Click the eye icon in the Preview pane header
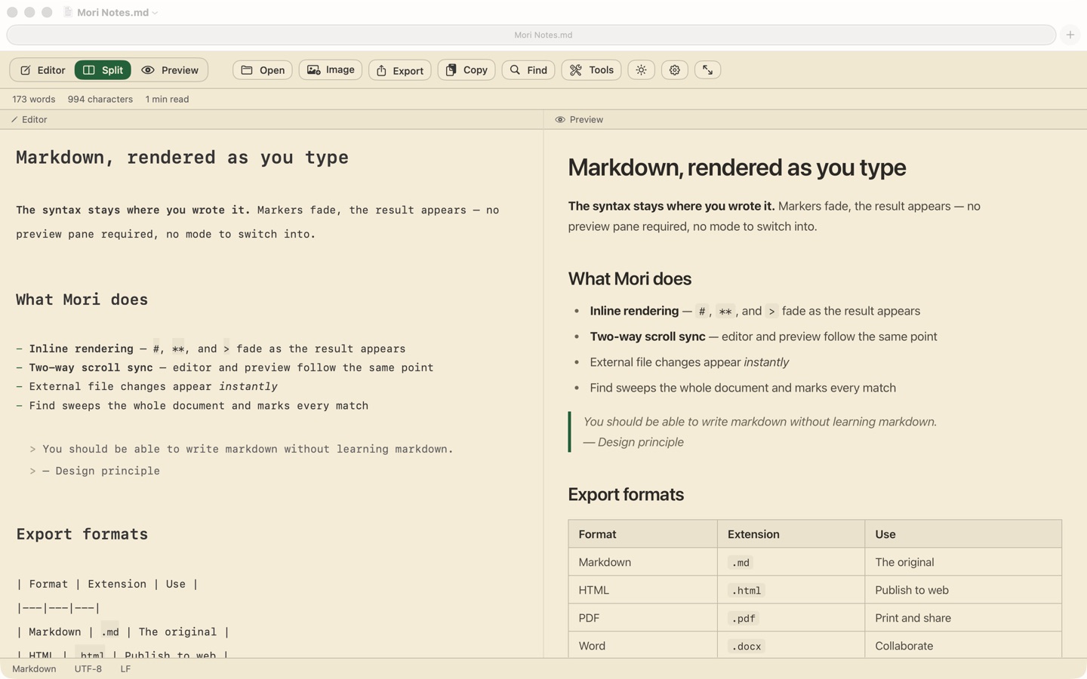The image size is (1087, 679). tap(560, 120)
